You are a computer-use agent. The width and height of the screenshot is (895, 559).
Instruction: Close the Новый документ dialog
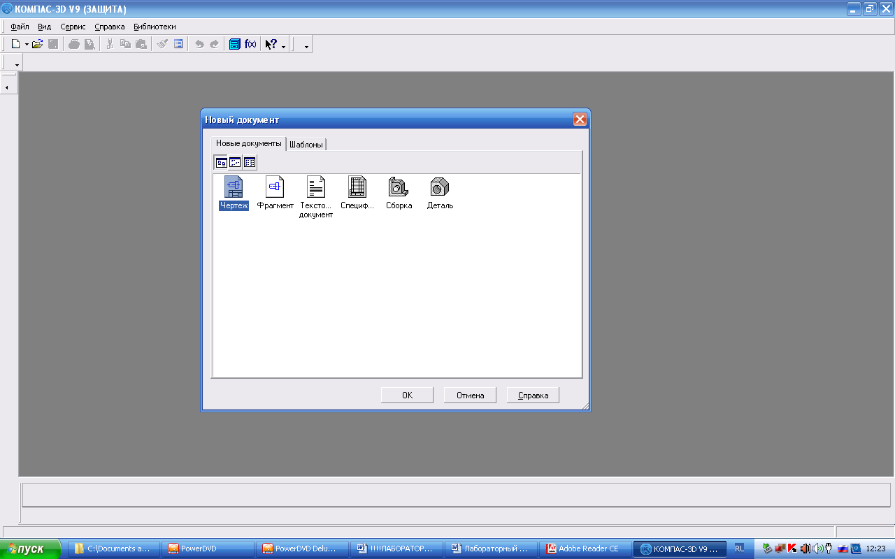click(580, 119)
